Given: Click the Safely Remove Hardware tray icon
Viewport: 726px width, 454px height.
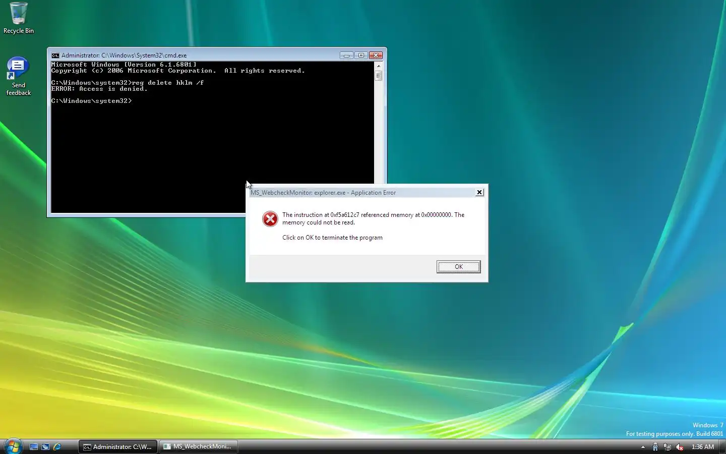Looking at the screenshot, I should pyautogui.click(x=655, y=447).
